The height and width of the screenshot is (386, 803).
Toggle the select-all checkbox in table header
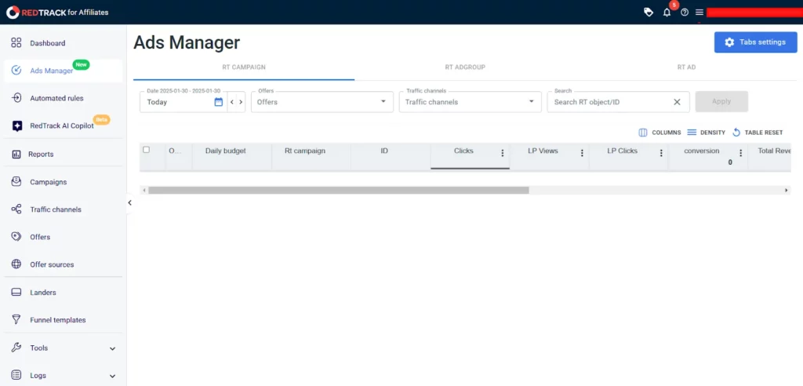(x=146, y=150)
